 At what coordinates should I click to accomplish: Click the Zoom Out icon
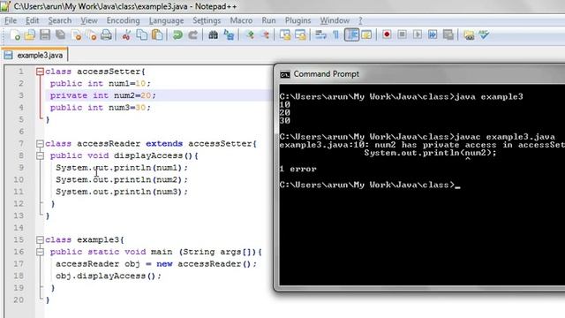(x=265, y=35)
